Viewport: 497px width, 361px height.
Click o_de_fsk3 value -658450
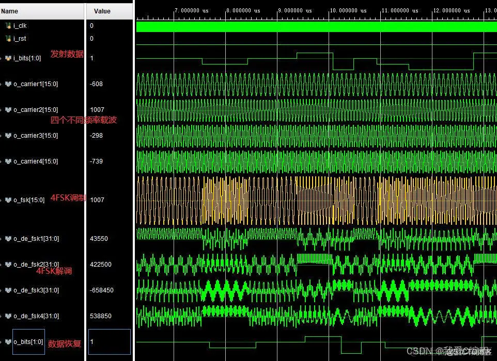[x=101, y=290]
